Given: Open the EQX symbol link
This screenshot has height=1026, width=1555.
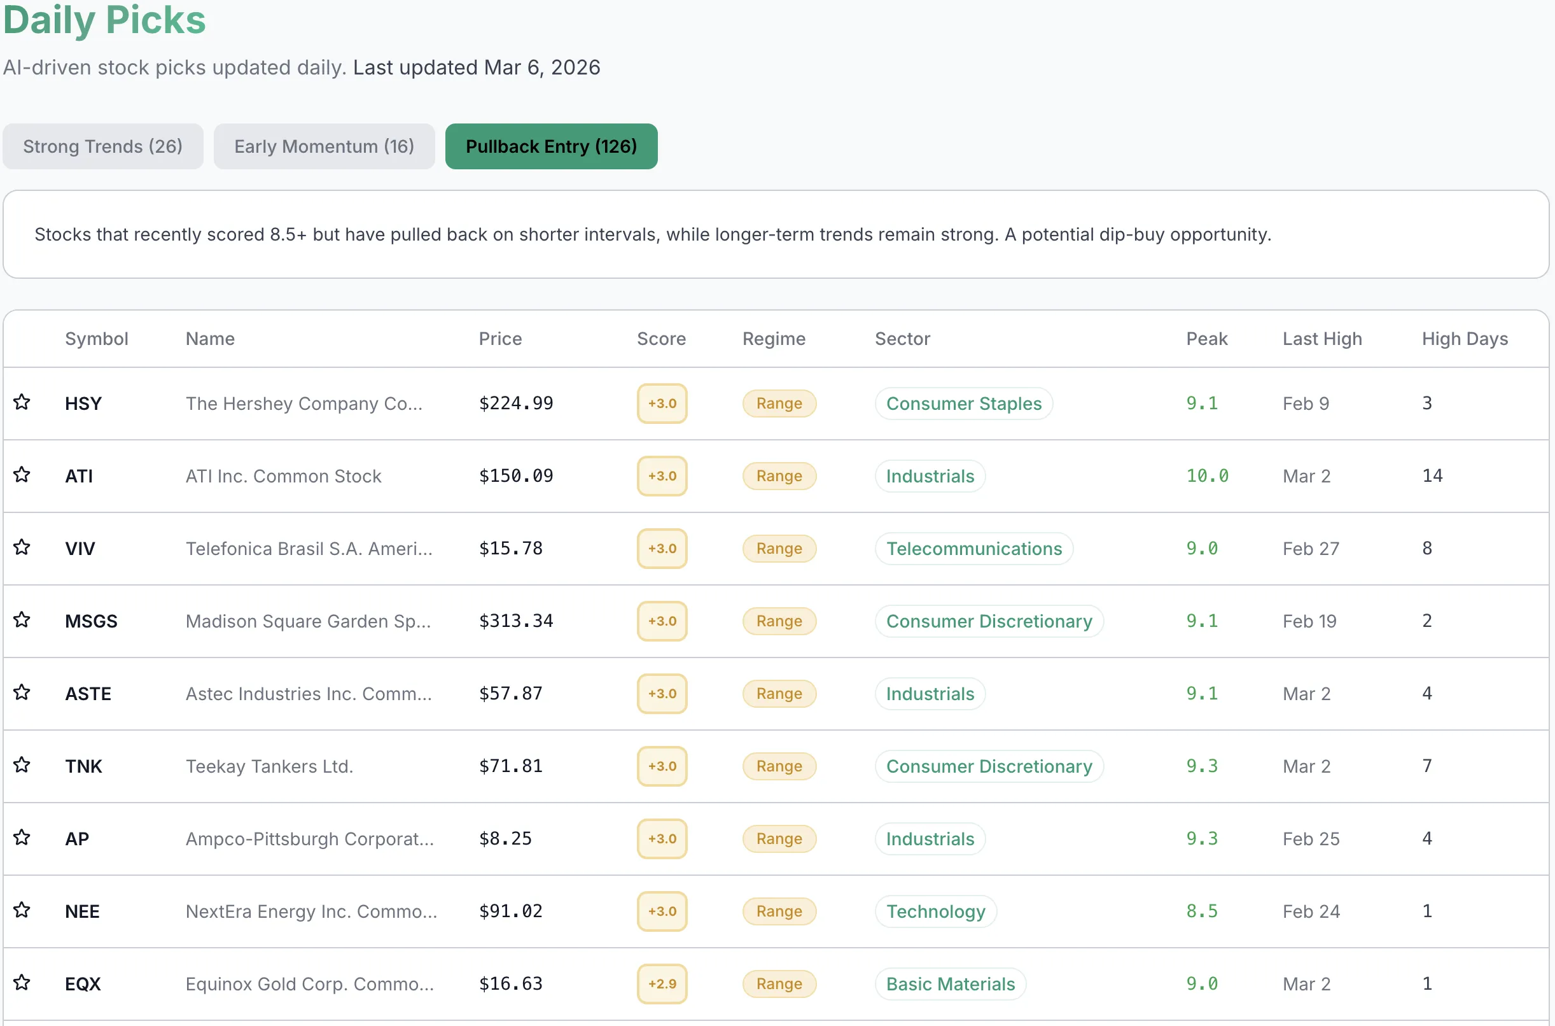Looking at the screenshot, I should click(x=83, y=985).
